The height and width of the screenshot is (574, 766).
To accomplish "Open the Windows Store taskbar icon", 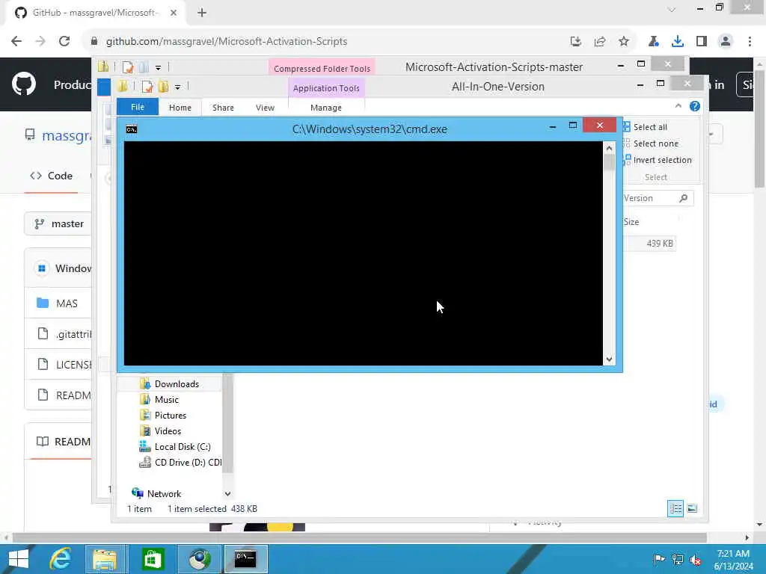I will 153,559.
